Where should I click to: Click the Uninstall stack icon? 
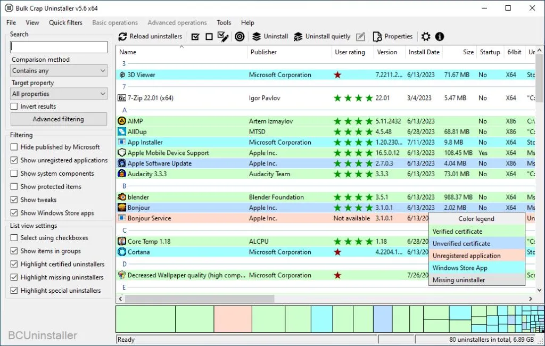[257, 37]
